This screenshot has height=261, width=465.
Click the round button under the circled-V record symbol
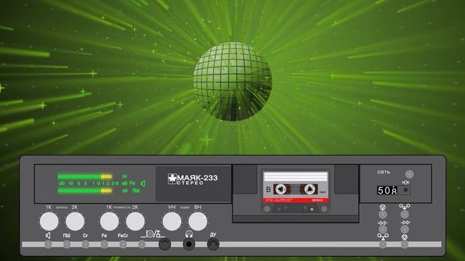[x=383, y=215]
